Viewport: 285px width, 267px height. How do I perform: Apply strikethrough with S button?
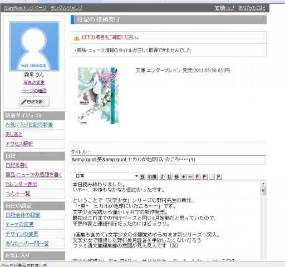[176, 176]
